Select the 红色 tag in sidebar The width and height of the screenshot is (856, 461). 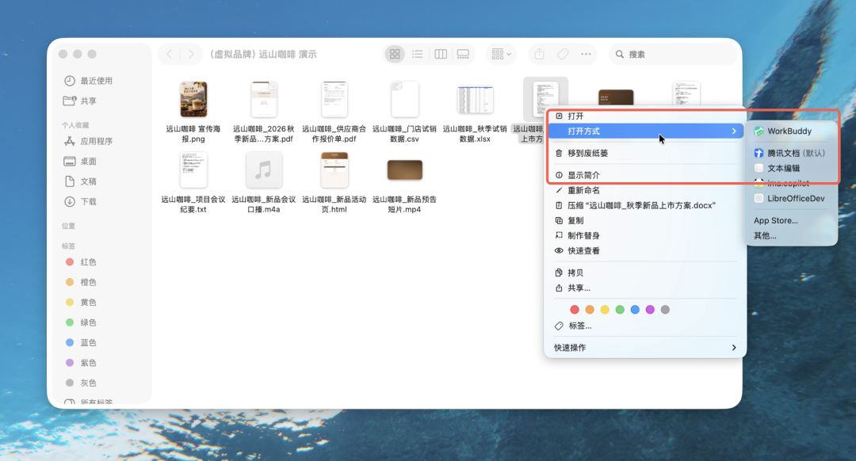tap(80, 262)
